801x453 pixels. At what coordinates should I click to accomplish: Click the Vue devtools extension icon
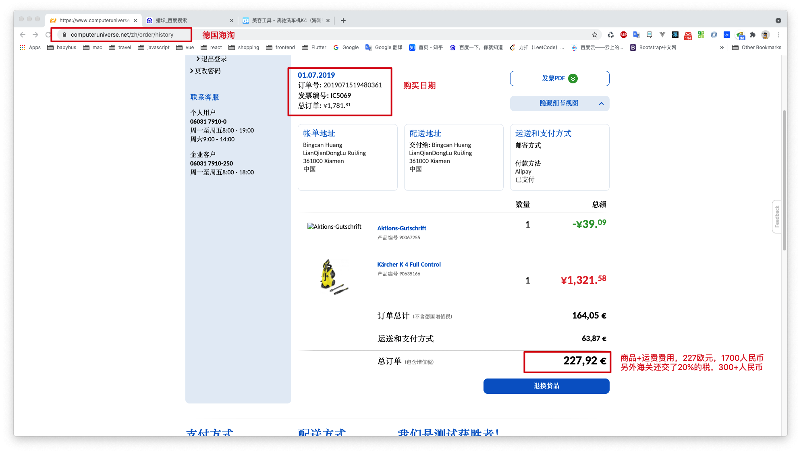[x=662, y=35]
